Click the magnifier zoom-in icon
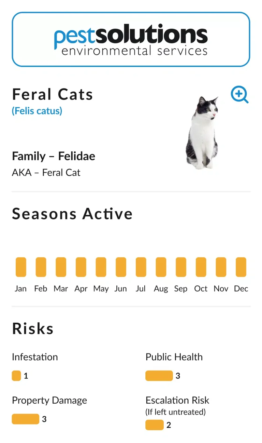 pos(239,94)
